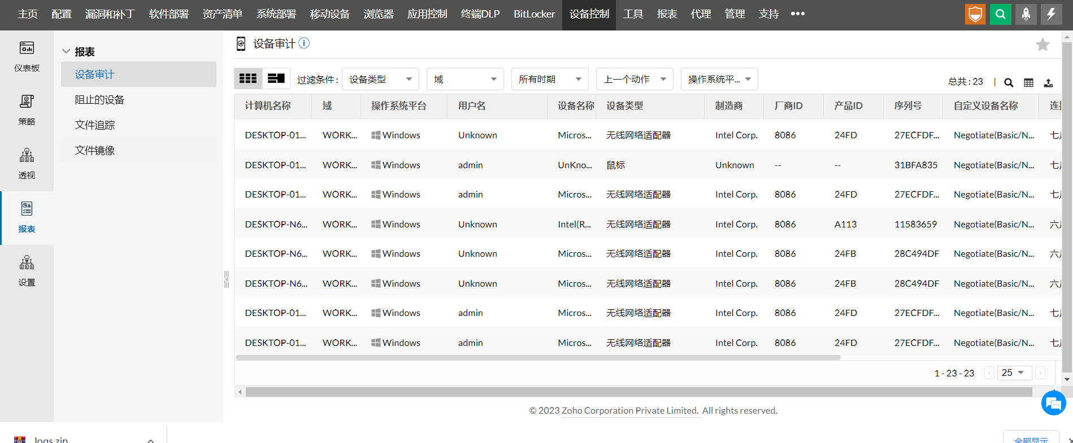This screenshot has height=443, width=1073.
Task: Open the 资产清单 menu
Action: [x=222, y=14]
